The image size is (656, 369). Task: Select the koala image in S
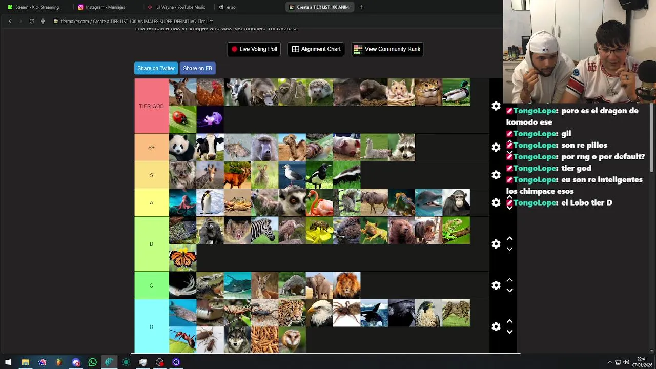coord(182,175)
